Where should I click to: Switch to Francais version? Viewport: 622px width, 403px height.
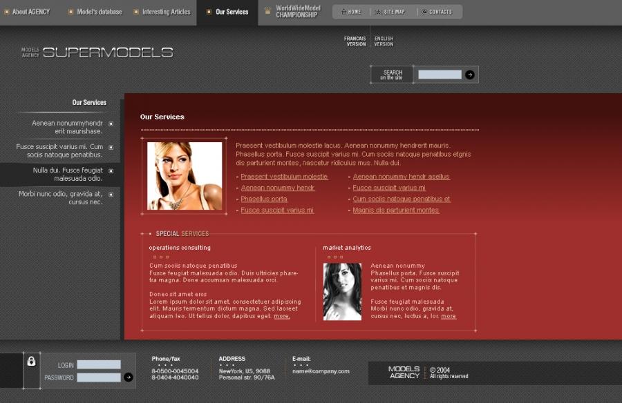(x=356, y=41)
